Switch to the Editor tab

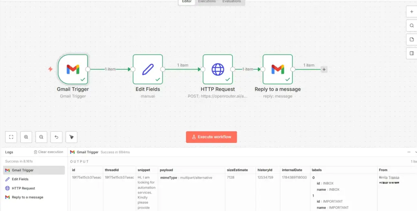187,2
